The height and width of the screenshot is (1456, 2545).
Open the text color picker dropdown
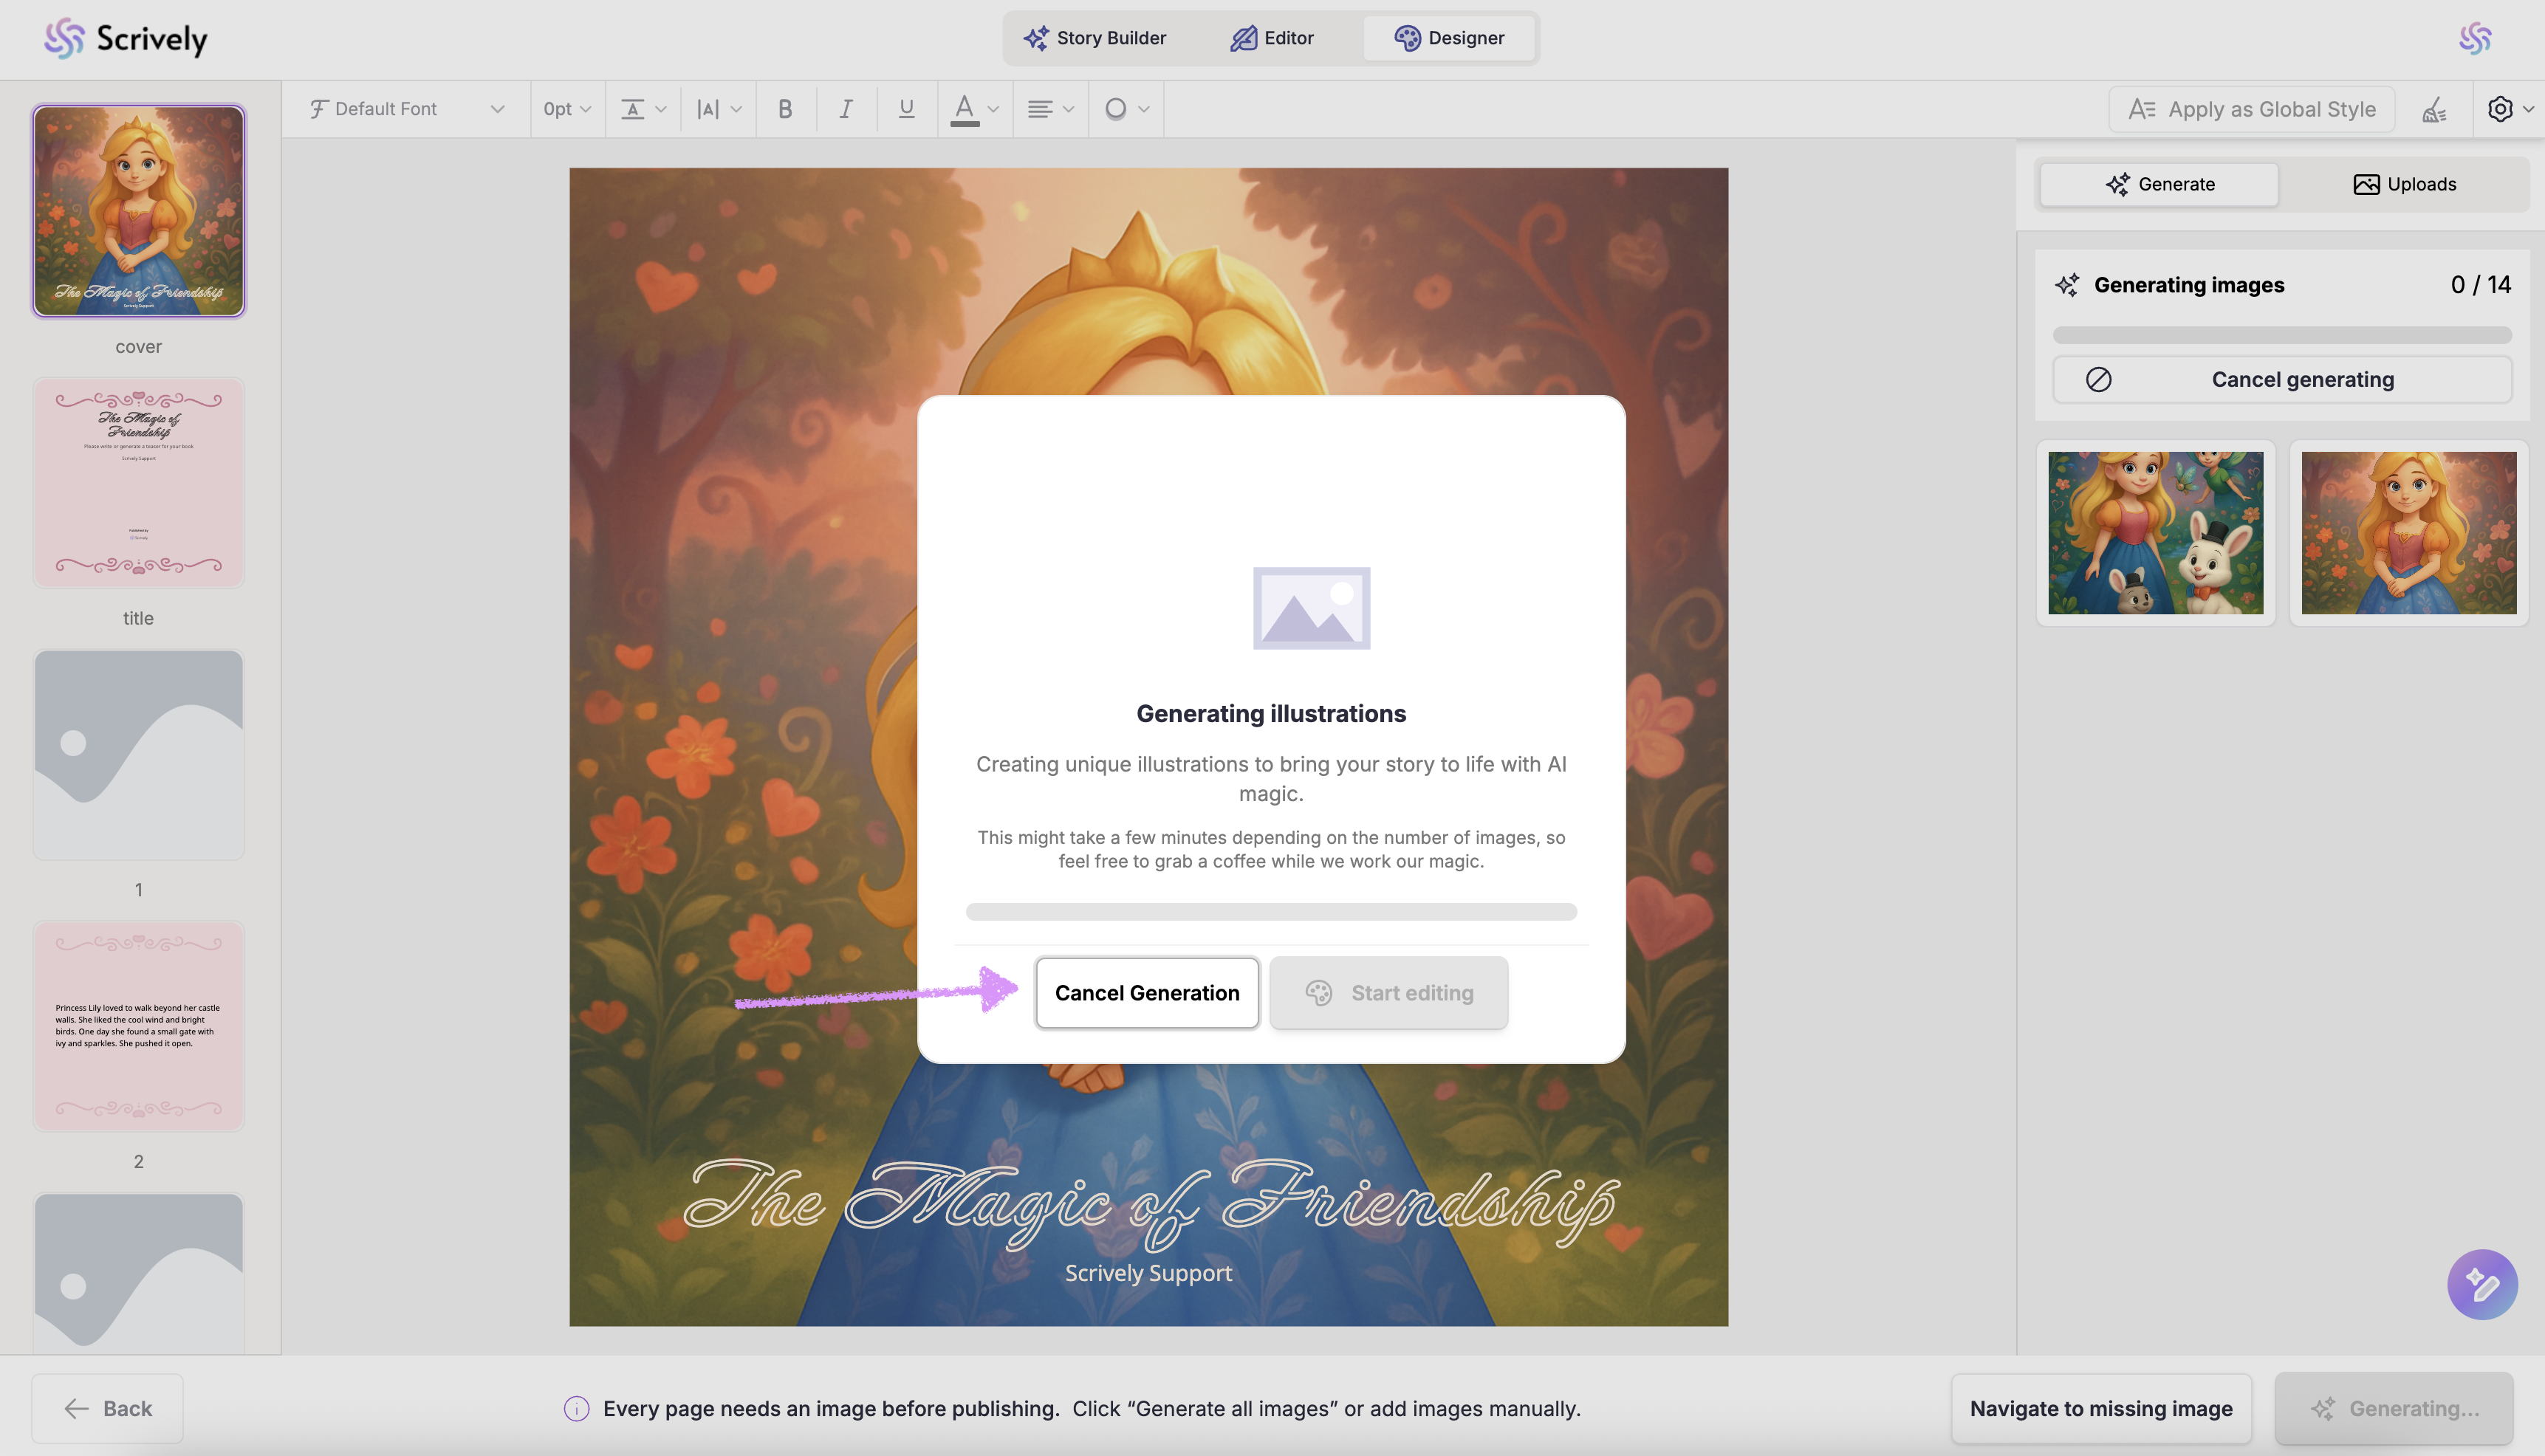pyautogui.click(x=975, y=109)
